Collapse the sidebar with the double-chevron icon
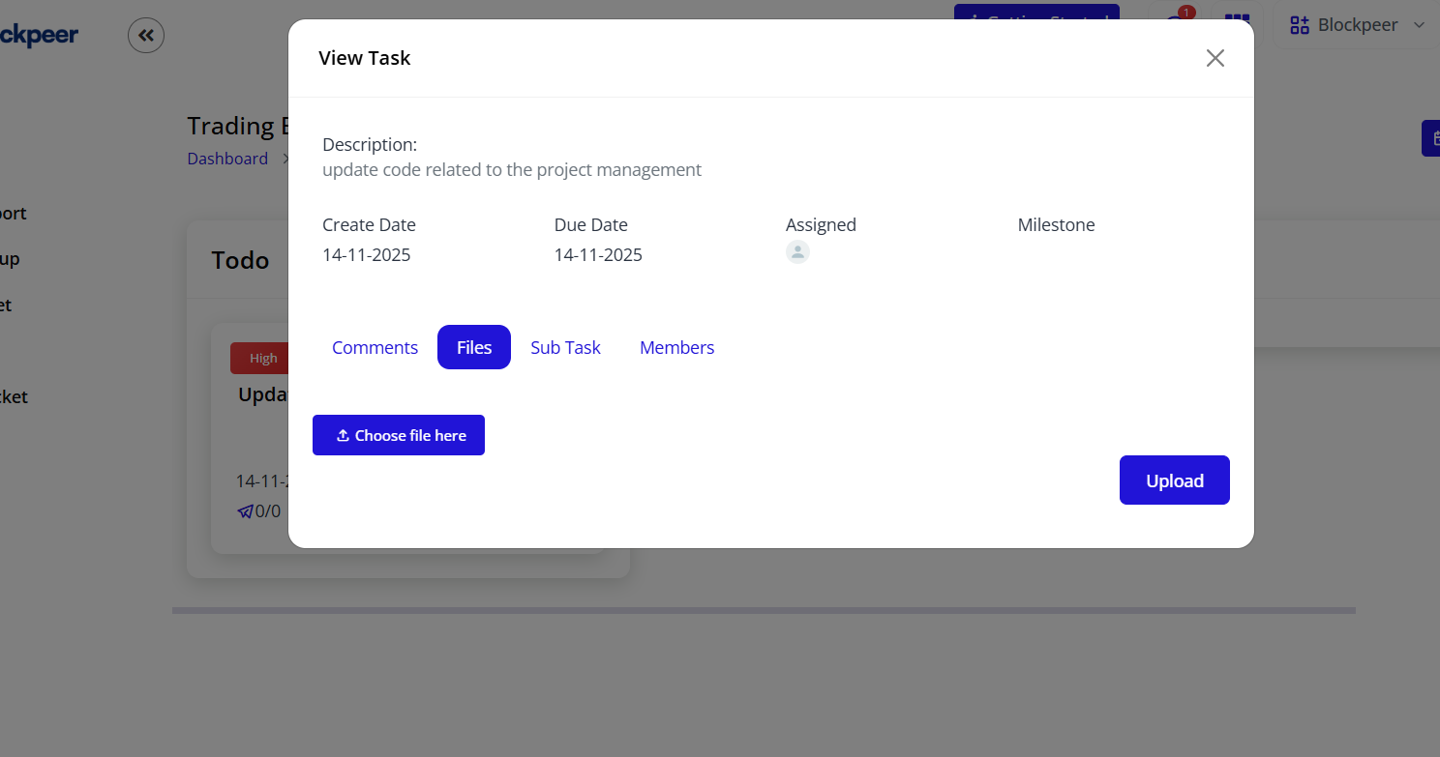The image size is (1440, 757). coord(145,35)
